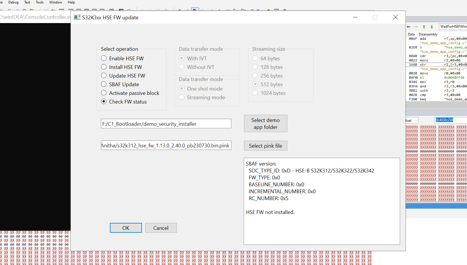The image size is (467, 265).
Task: Click the green up arrow near WaitForHSEFWIni
Action: coord(424,27)
